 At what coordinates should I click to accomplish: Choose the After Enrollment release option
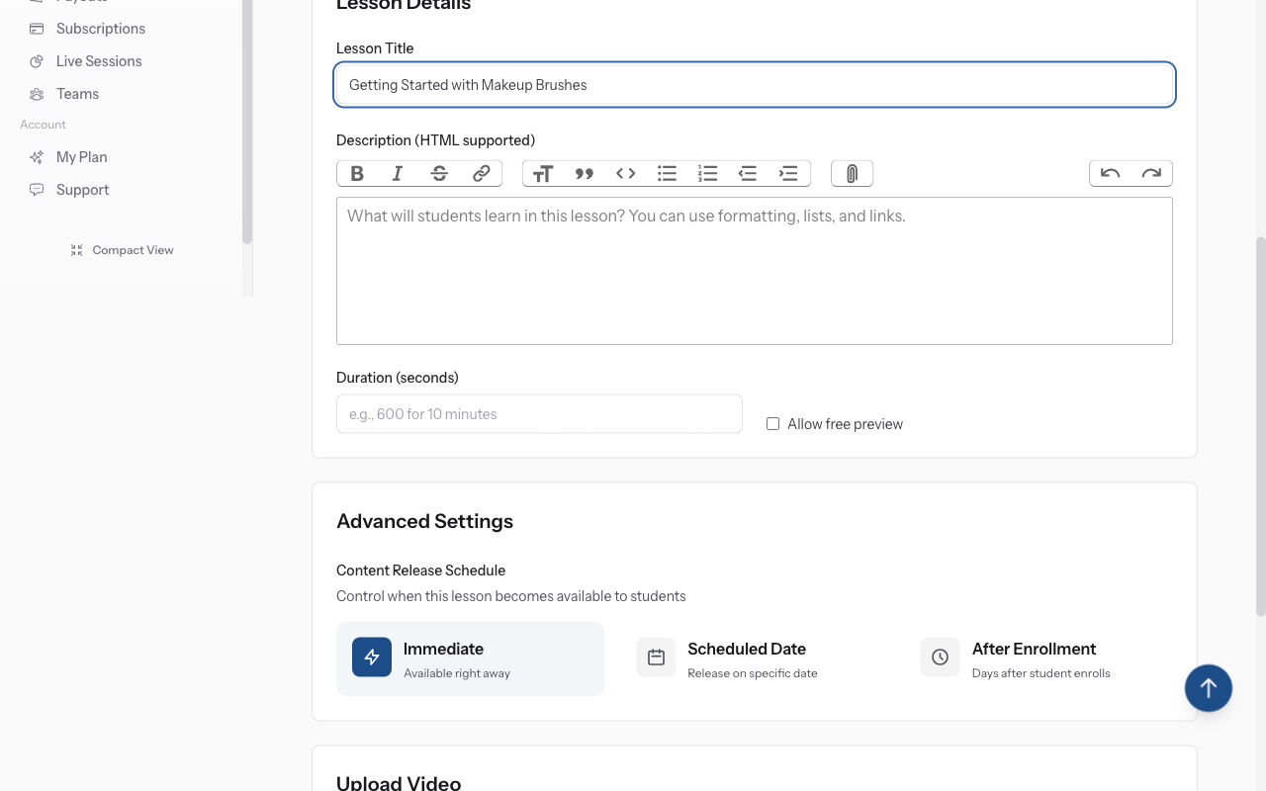click(1034, 658)
